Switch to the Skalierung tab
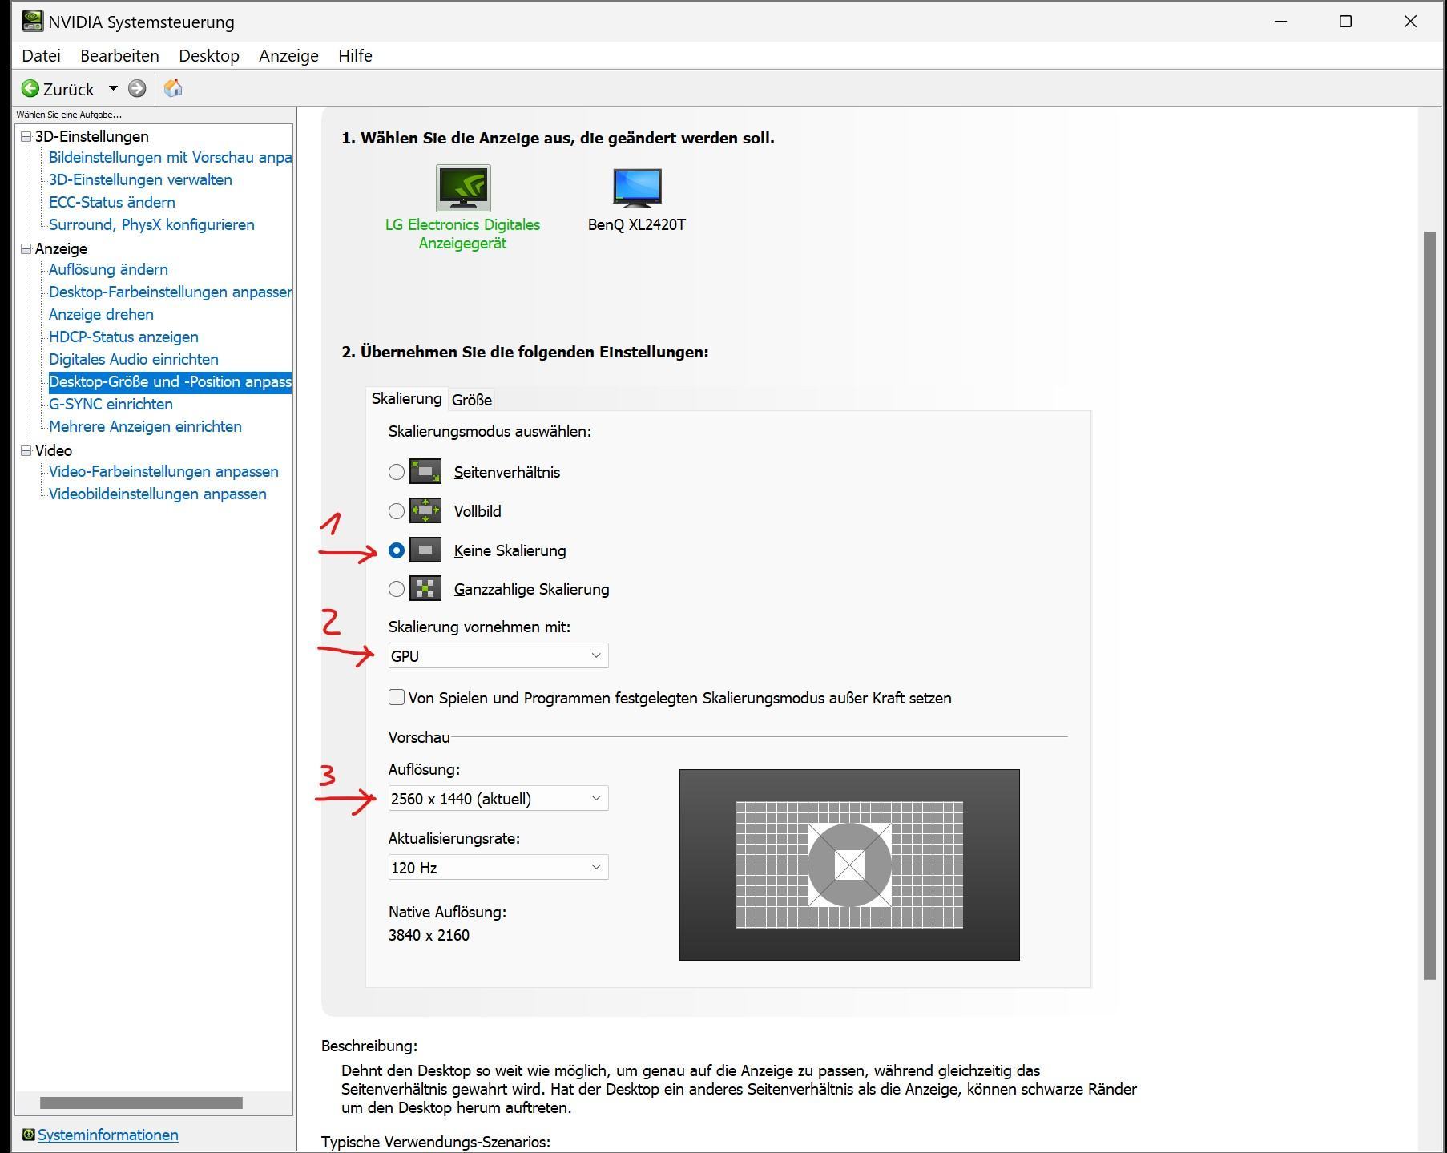The height and width of the screenshot is (1153, 1447). click(406, 398)
